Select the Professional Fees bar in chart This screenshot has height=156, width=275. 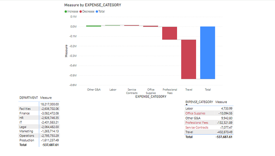170,33
